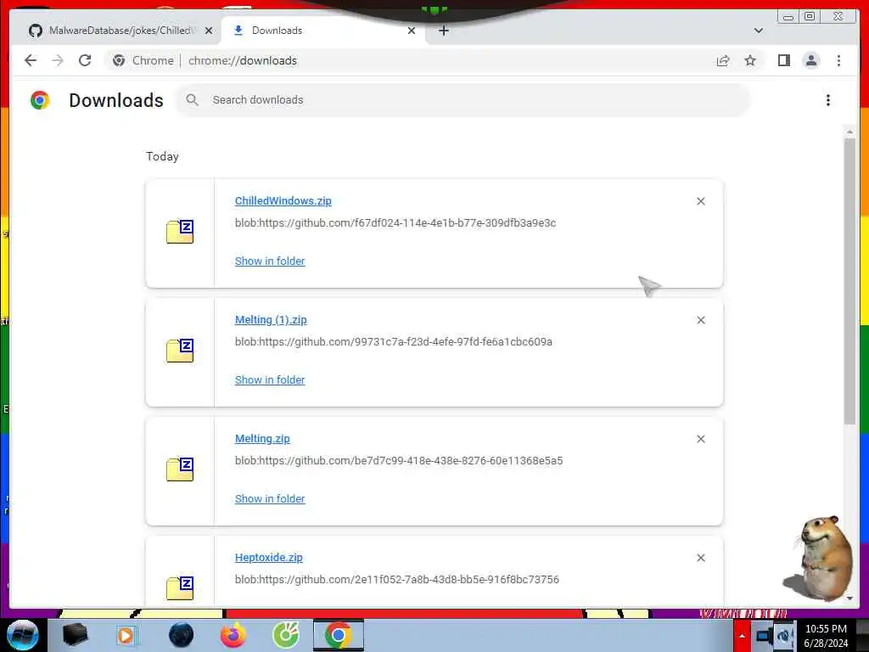Click the Chrome taskbar icon
This screenshot has width=869, height=652.
pos(339,635)
